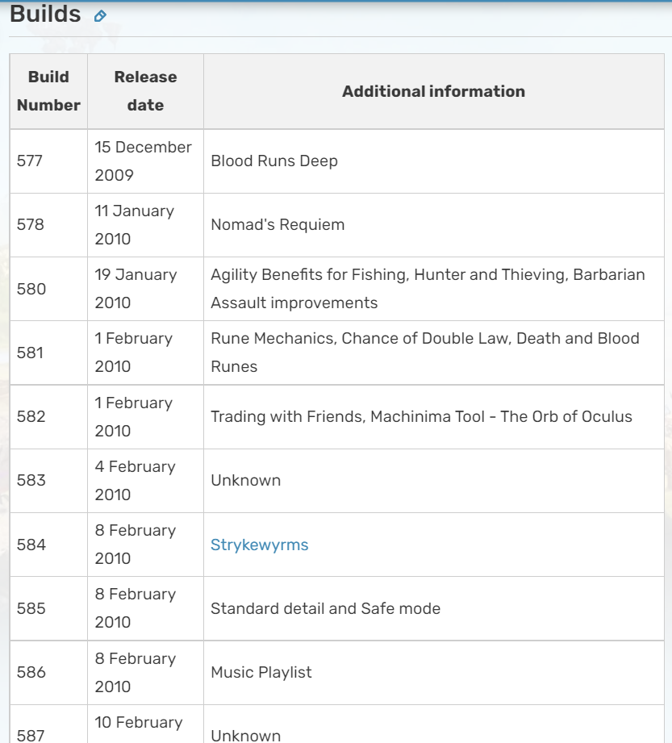Click the 15 December 2009 date cell
Image resolution: width=672 pixels, height=743 pixels.
tap(145, 161)
